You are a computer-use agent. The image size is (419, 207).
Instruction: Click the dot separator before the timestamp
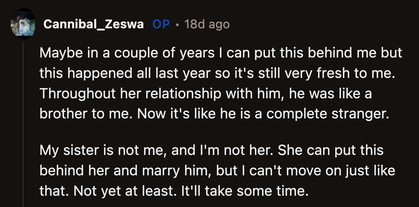(x=177, y=24)
